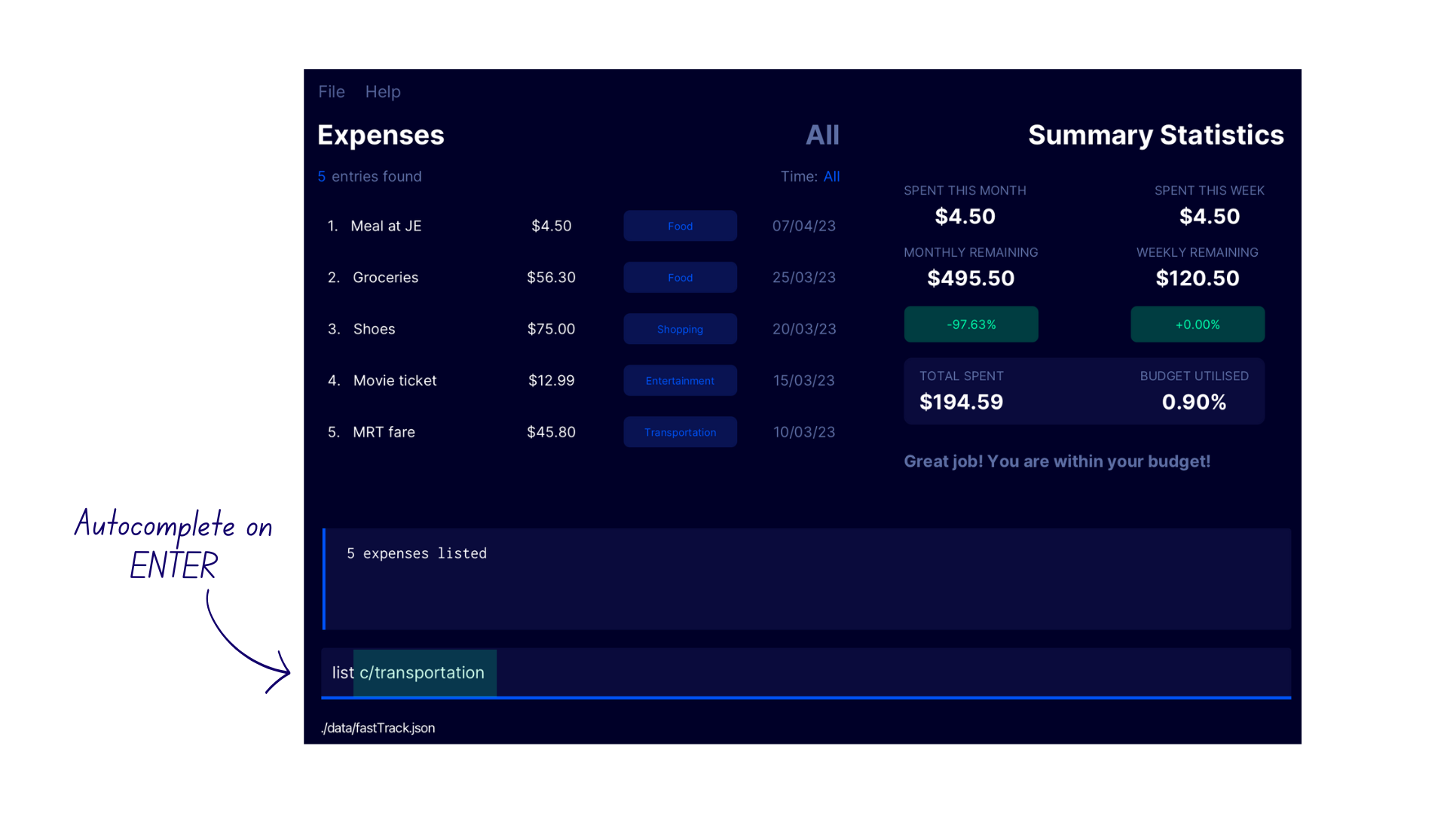Click the $4.50 amount of Meal at JE

[x=552, y=226]
